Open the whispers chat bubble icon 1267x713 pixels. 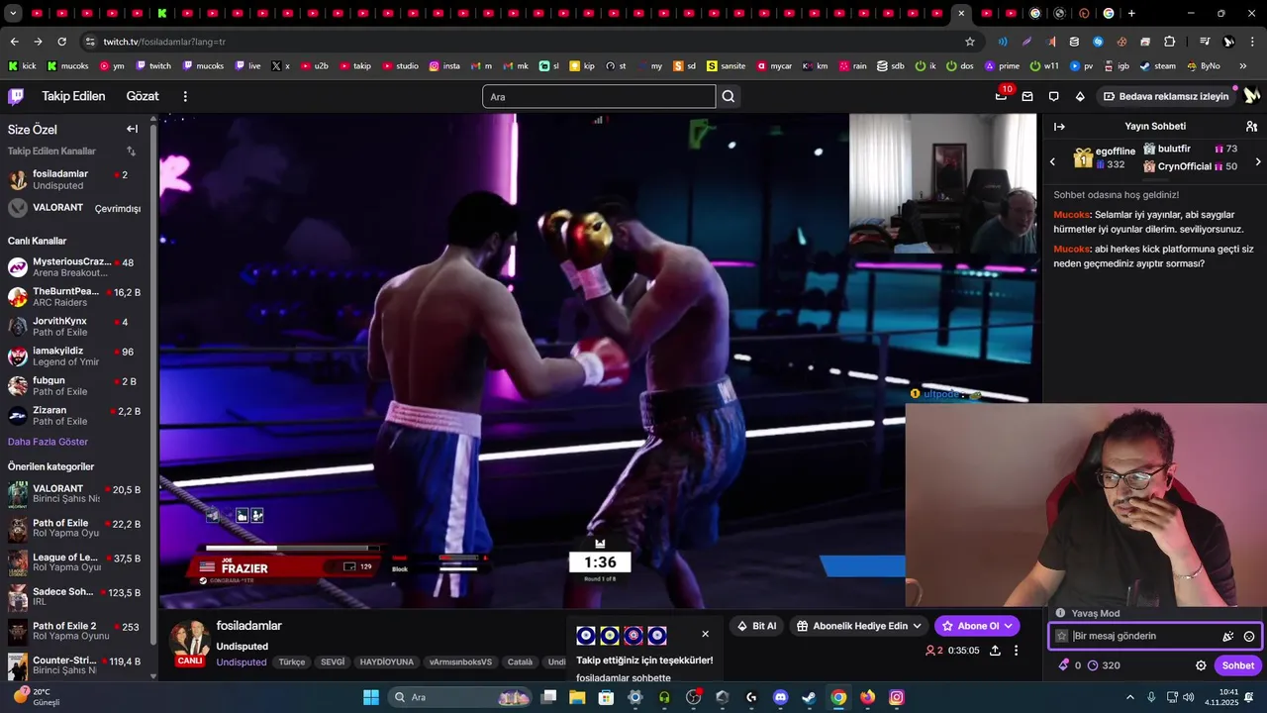pyautogui.click(x=1053, y=96)
